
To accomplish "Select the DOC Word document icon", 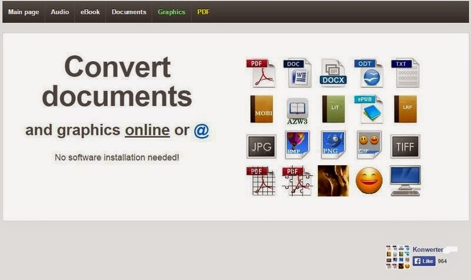I will (297, 73).
